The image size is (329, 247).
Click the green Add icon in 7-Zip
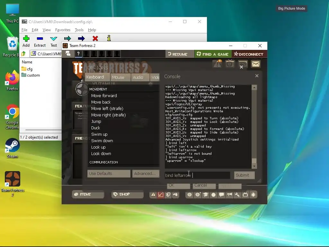point(26,39)
